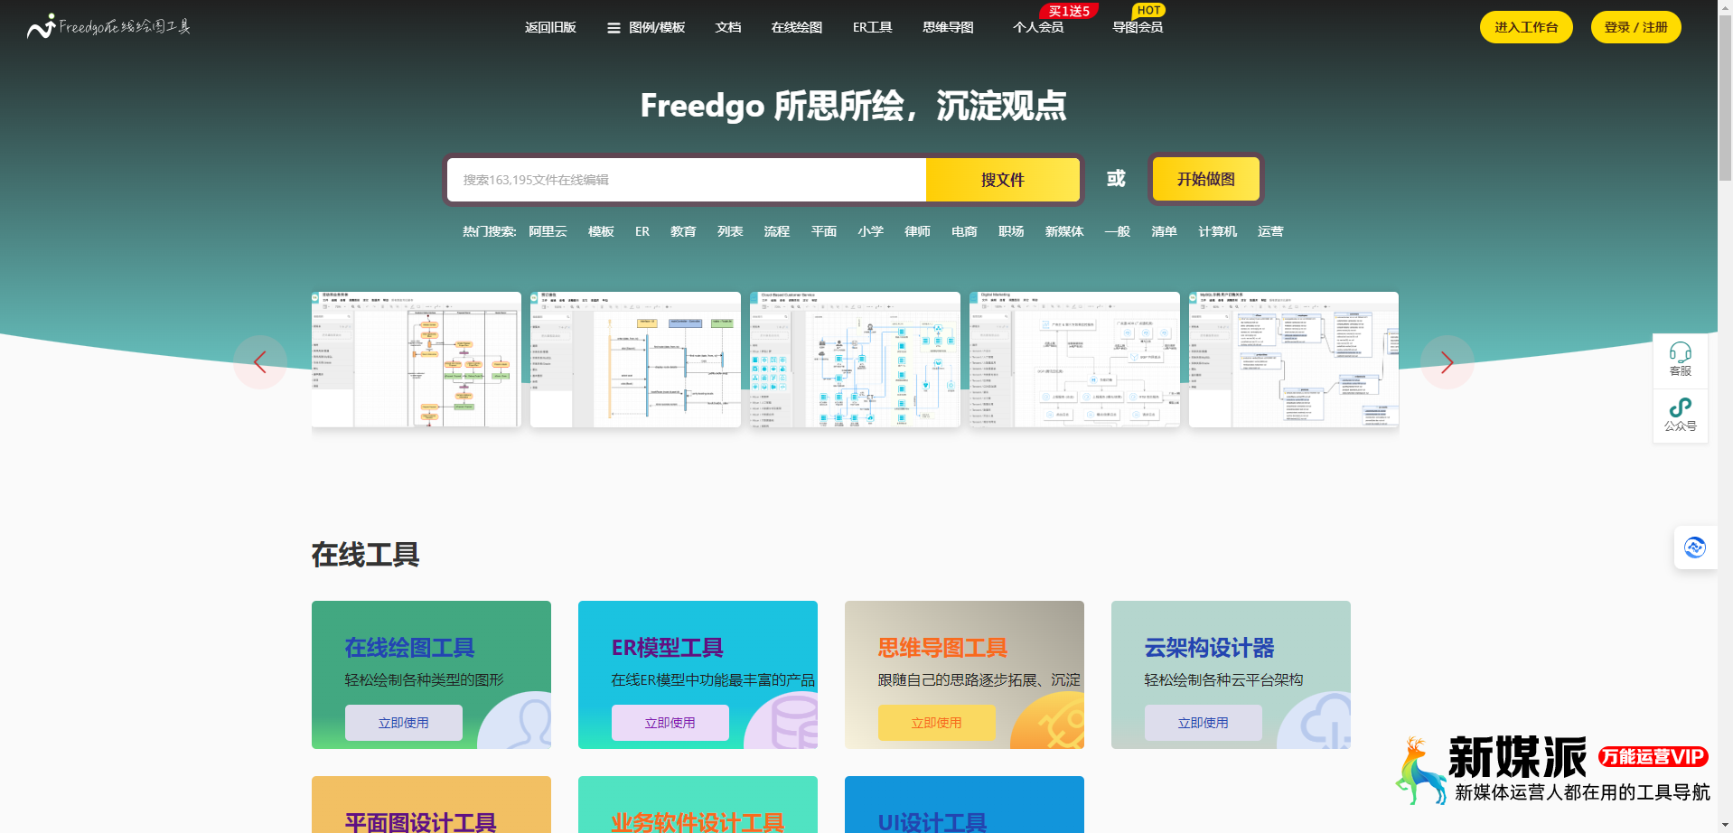The width and height of the screenshot is (1733, 833).
Task: Click the 登录 / 注册 button
Action: [1635, 27]
